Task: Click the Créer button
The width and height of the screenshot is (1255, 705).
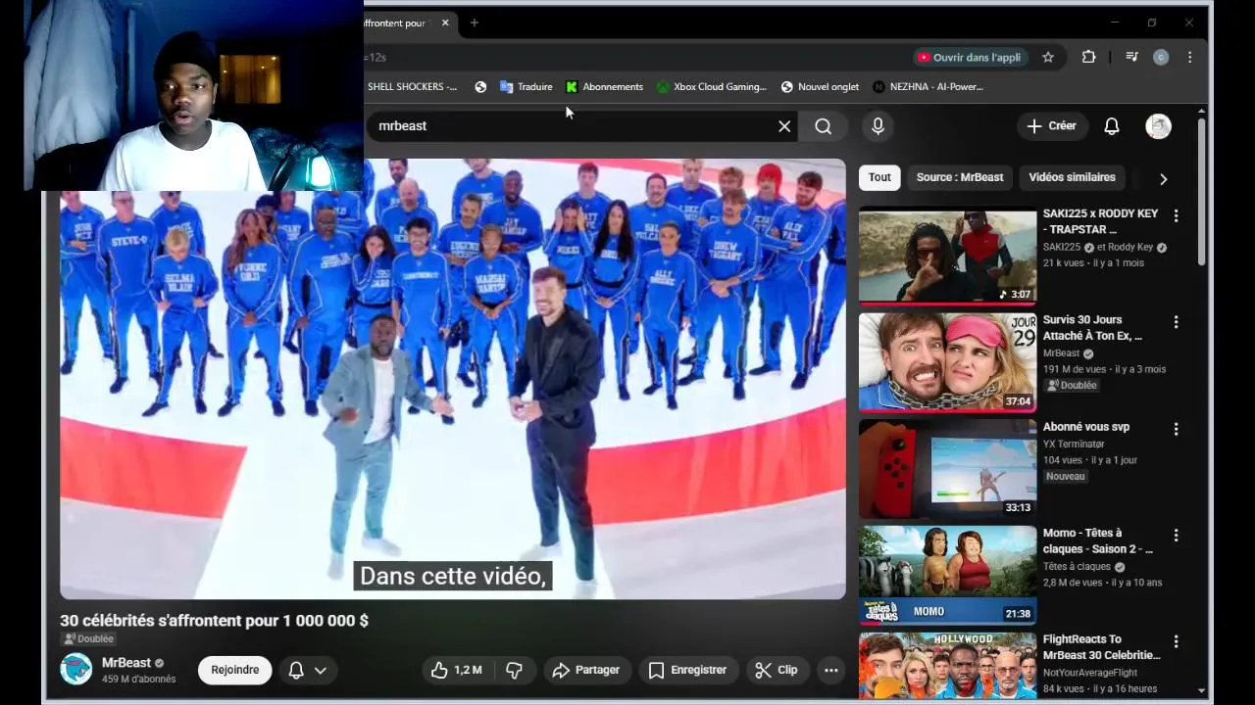Action: coord(1051,125)
